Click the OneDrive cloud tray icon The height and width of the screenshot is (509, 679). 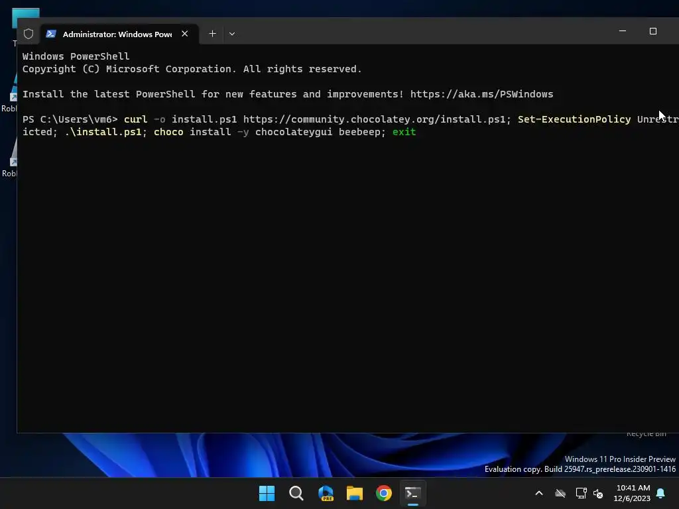(560, 493)
